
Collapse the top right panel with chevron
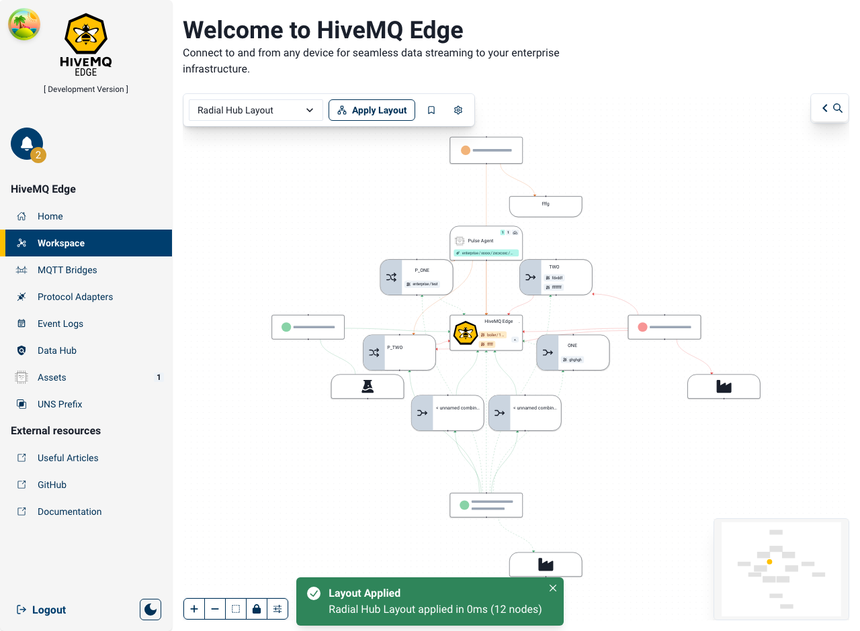coord(825,108)
